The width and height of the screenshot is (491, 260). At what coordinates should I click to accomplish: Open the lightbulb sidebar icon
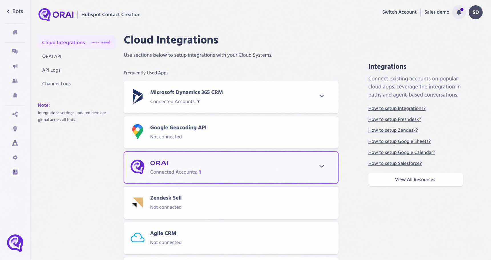tap(15, 129)
